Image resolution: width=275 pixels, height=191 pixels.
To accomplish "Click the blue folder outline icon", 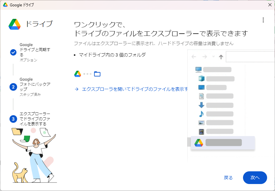I will (97, 74).
